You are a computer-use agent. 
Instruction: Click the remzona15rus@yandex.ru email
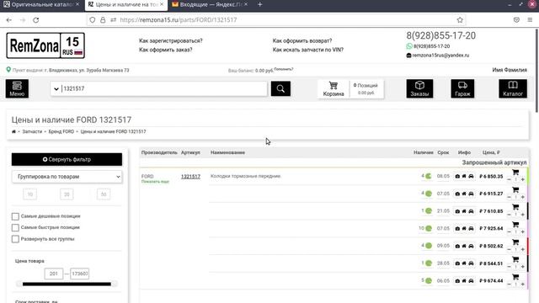pos(440,56)
